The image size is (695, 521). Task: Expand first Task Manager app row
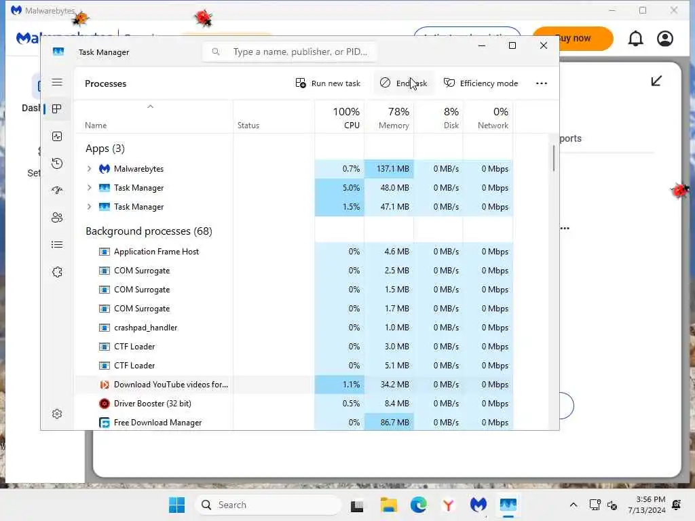tap(89, 188)
